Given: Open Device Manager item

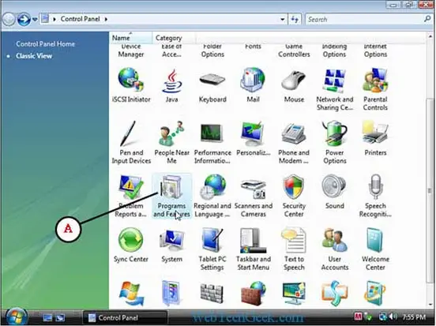Looking at the screenshot, I should (x=131, y=51).
